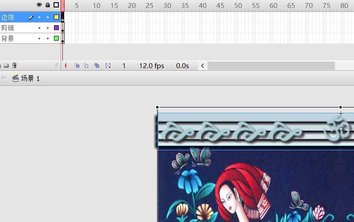Select the 背景 layer
Viewport: 354px width, 222px height.
coord(8,38)
